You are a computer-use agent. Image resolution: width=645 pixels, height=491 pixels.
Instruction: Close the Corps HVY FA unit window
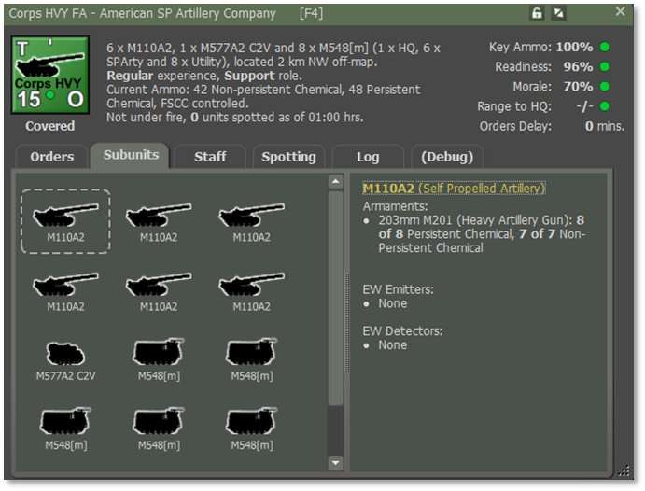pyautogui.click(x=621, y=12)
